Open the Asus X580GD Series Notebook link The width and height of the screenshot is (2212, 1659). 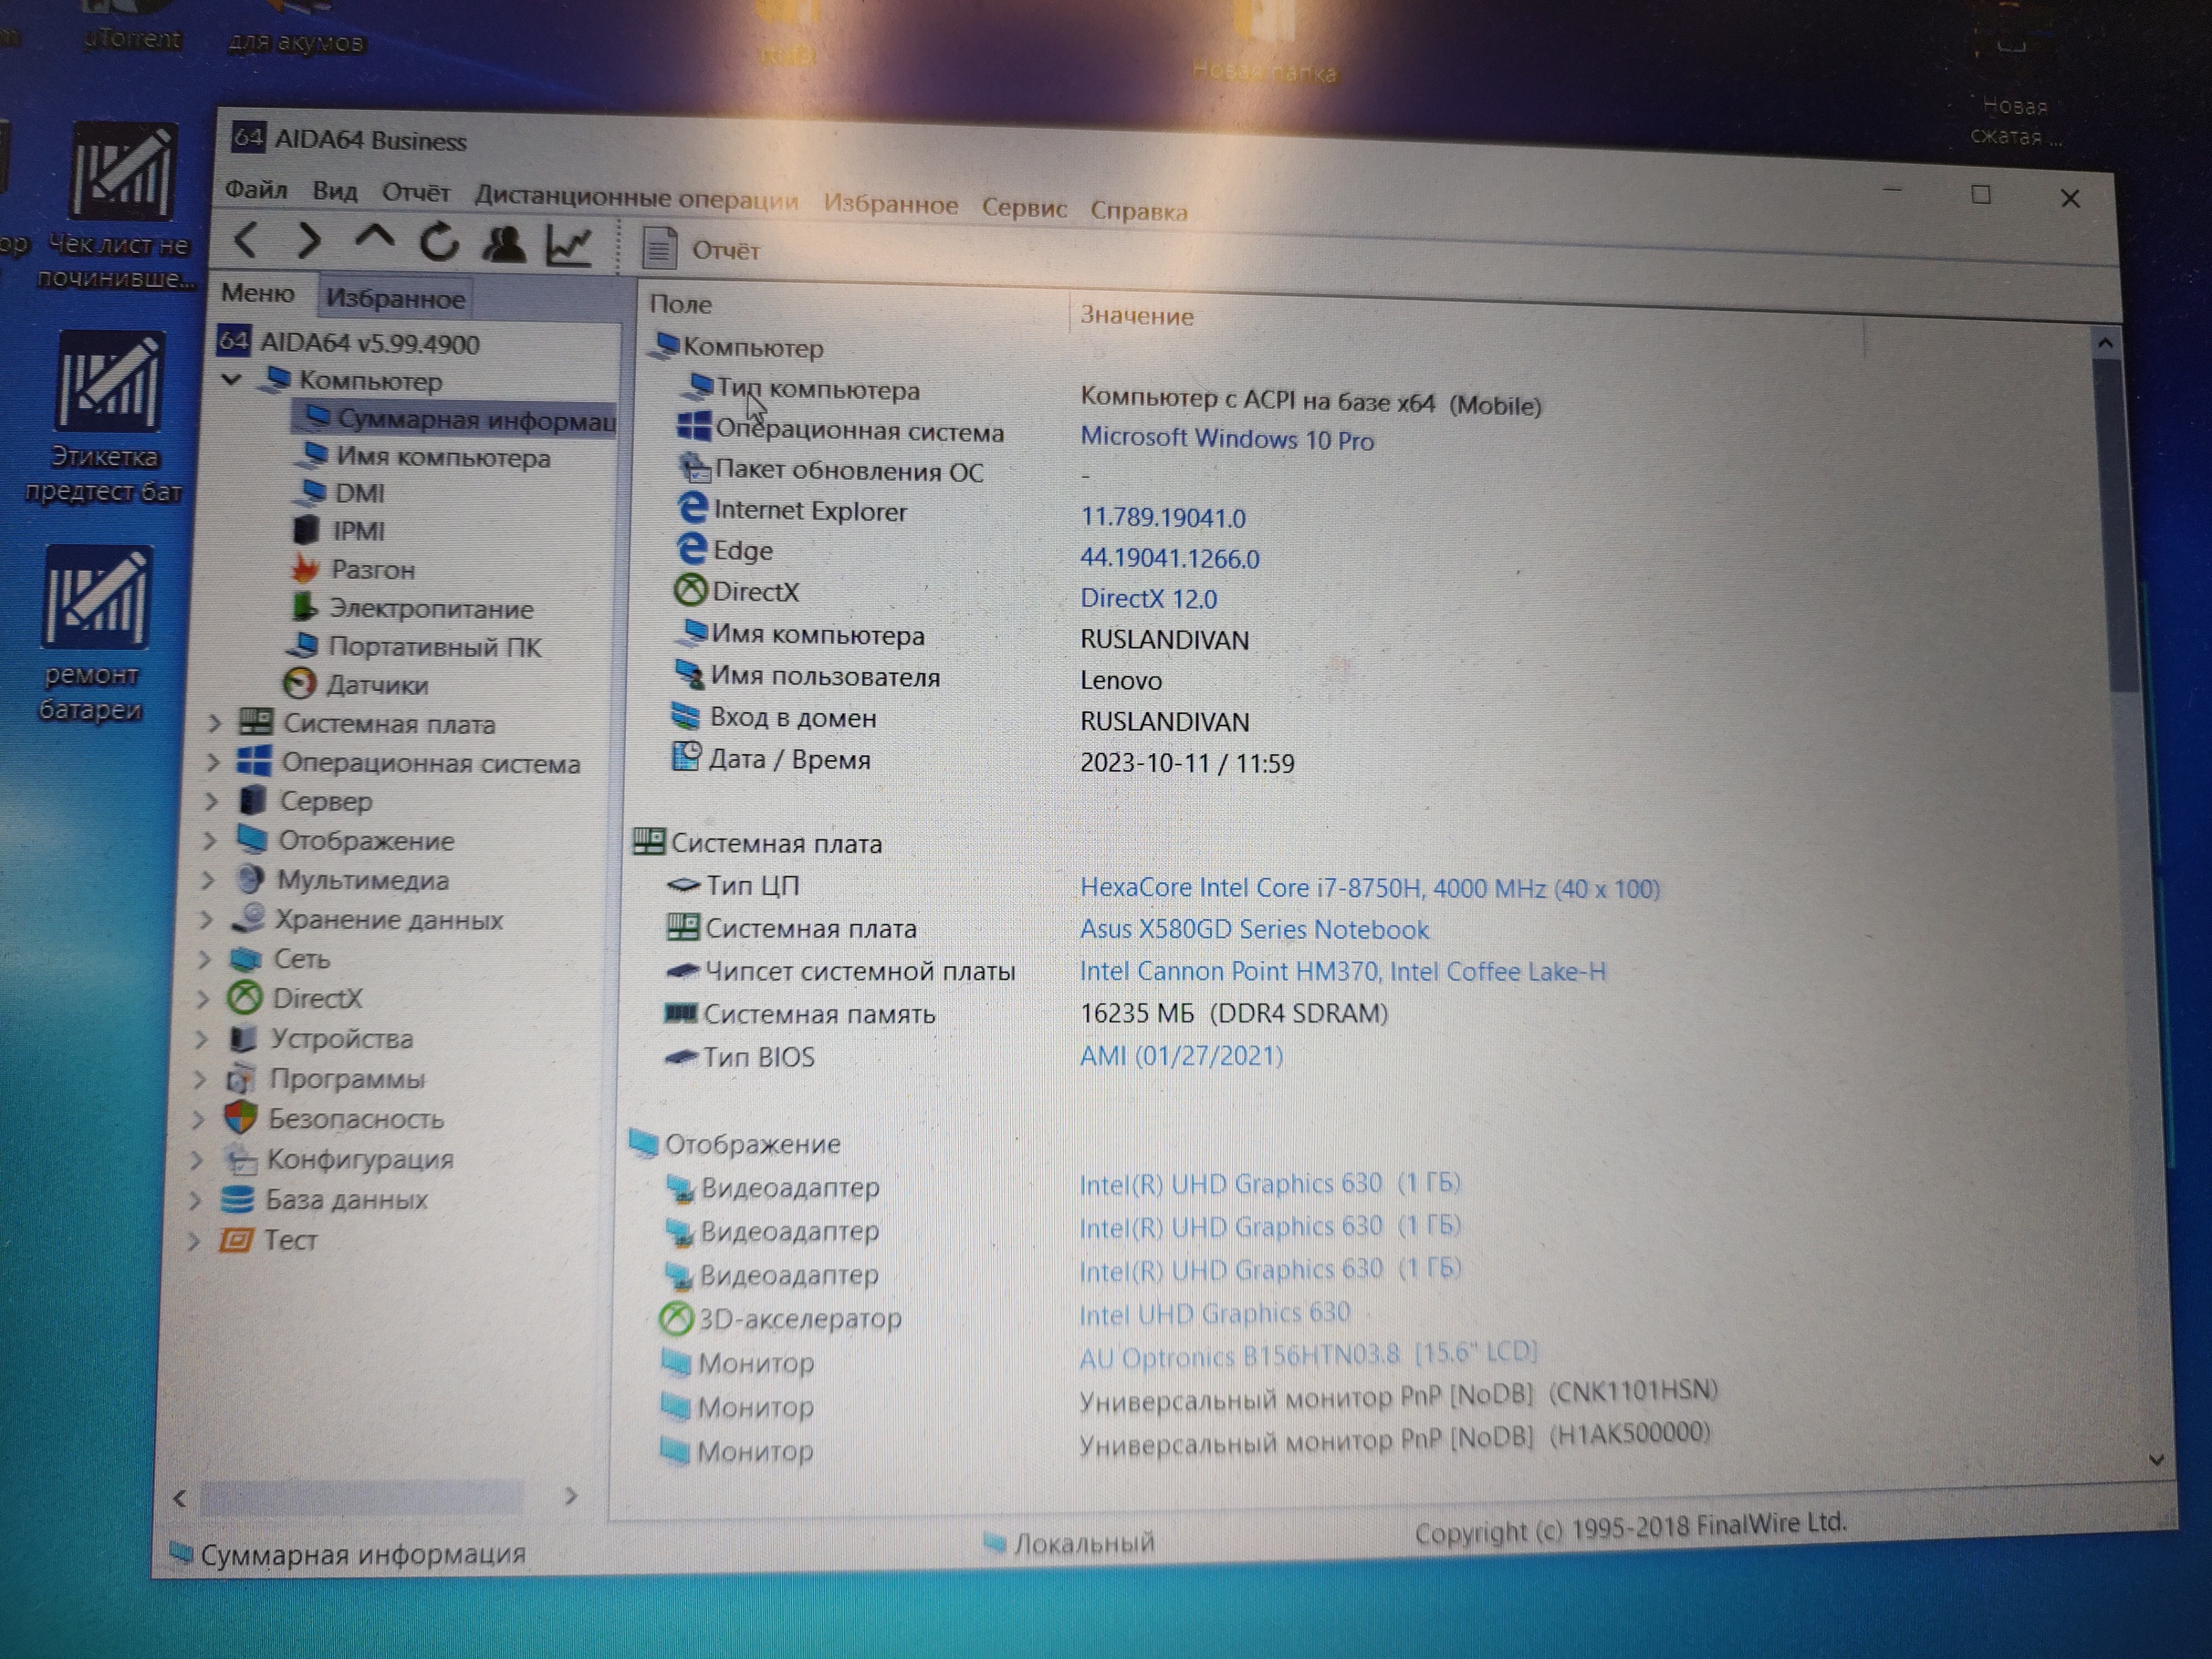1254,929
